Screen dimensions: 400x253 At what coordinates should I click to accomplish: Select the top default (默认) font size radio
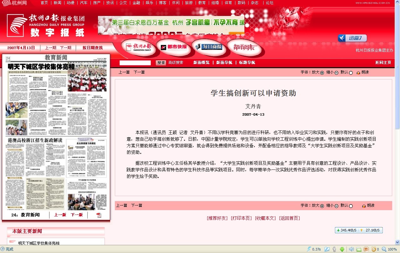pos(351,73)
